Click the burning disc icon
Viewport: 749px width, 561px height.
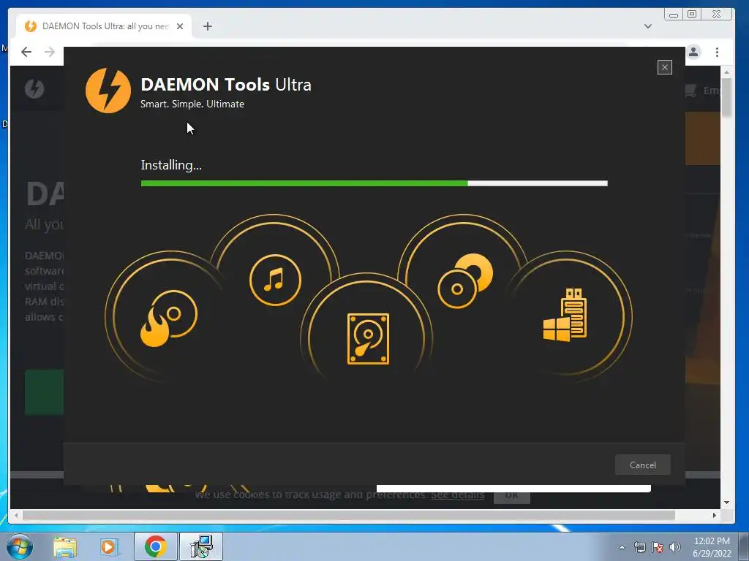[169, 318]
